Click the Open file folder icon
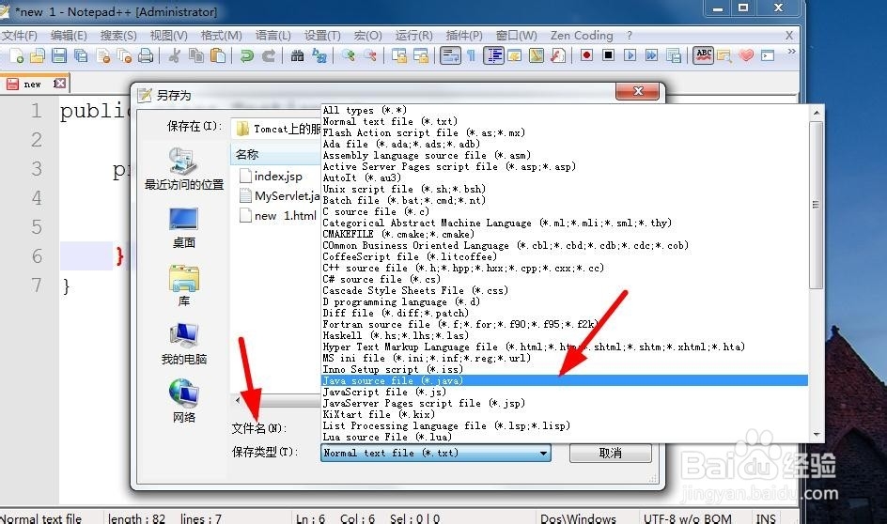The image size is (887, 524). [x=38, y=55]
